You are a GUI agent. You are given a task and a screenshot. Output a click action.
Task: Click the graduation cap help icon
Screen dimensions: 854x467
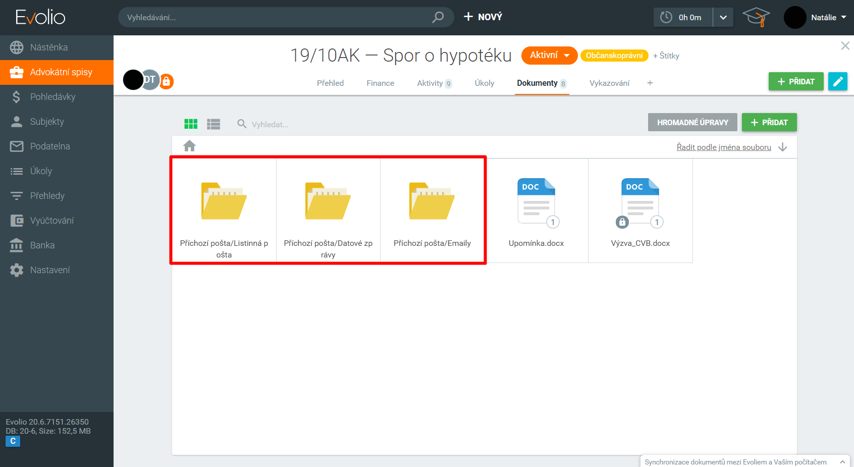pyautogui.click(x=756, y=17)
